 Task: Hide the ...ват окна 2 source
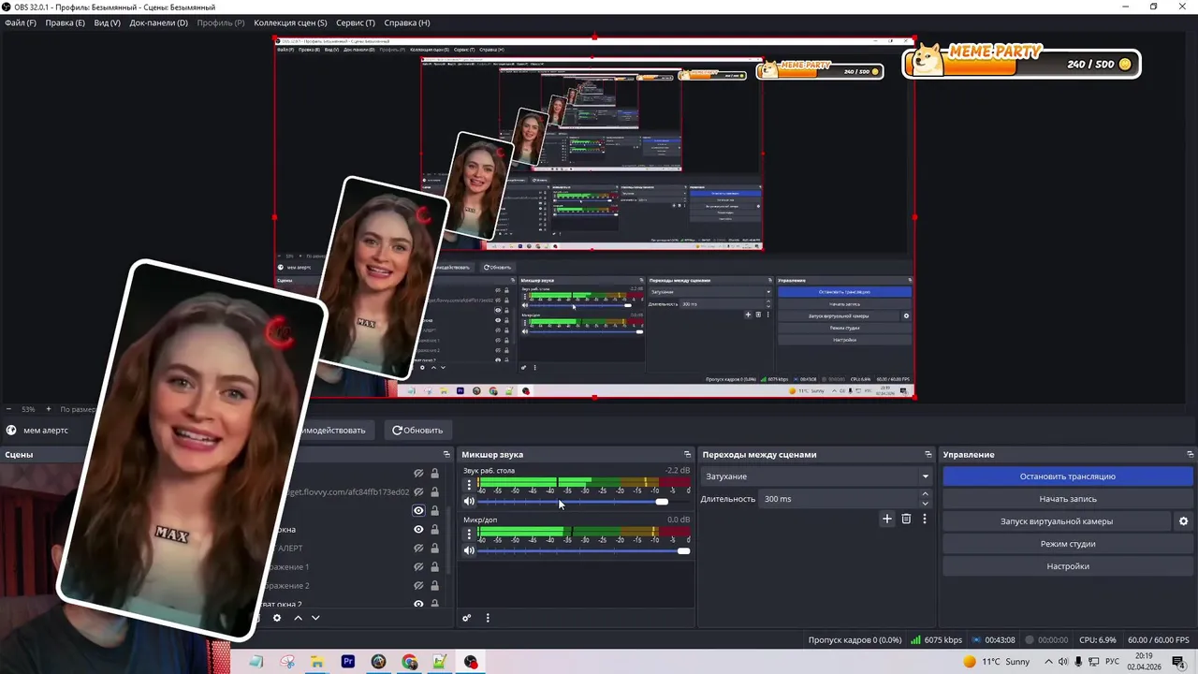[x=418, y=604]
